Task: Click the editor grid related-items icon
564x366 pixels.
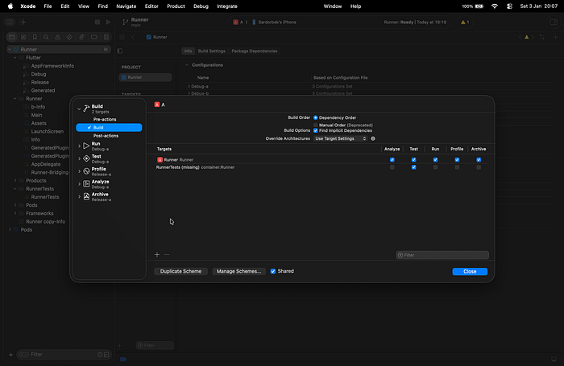Action: 122,37
